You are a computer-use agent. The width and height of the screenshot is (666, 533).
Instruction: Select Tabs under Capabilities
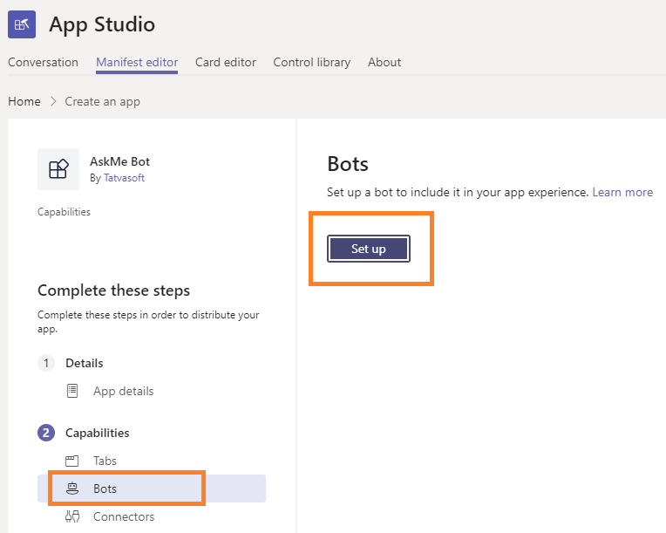(x=105, y=461)
